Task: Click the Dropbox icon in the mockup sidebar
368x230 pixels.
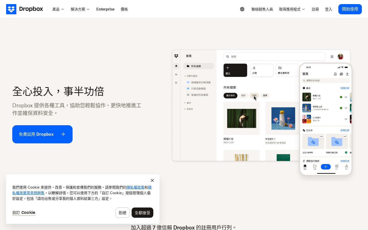Action: [176, 56]
